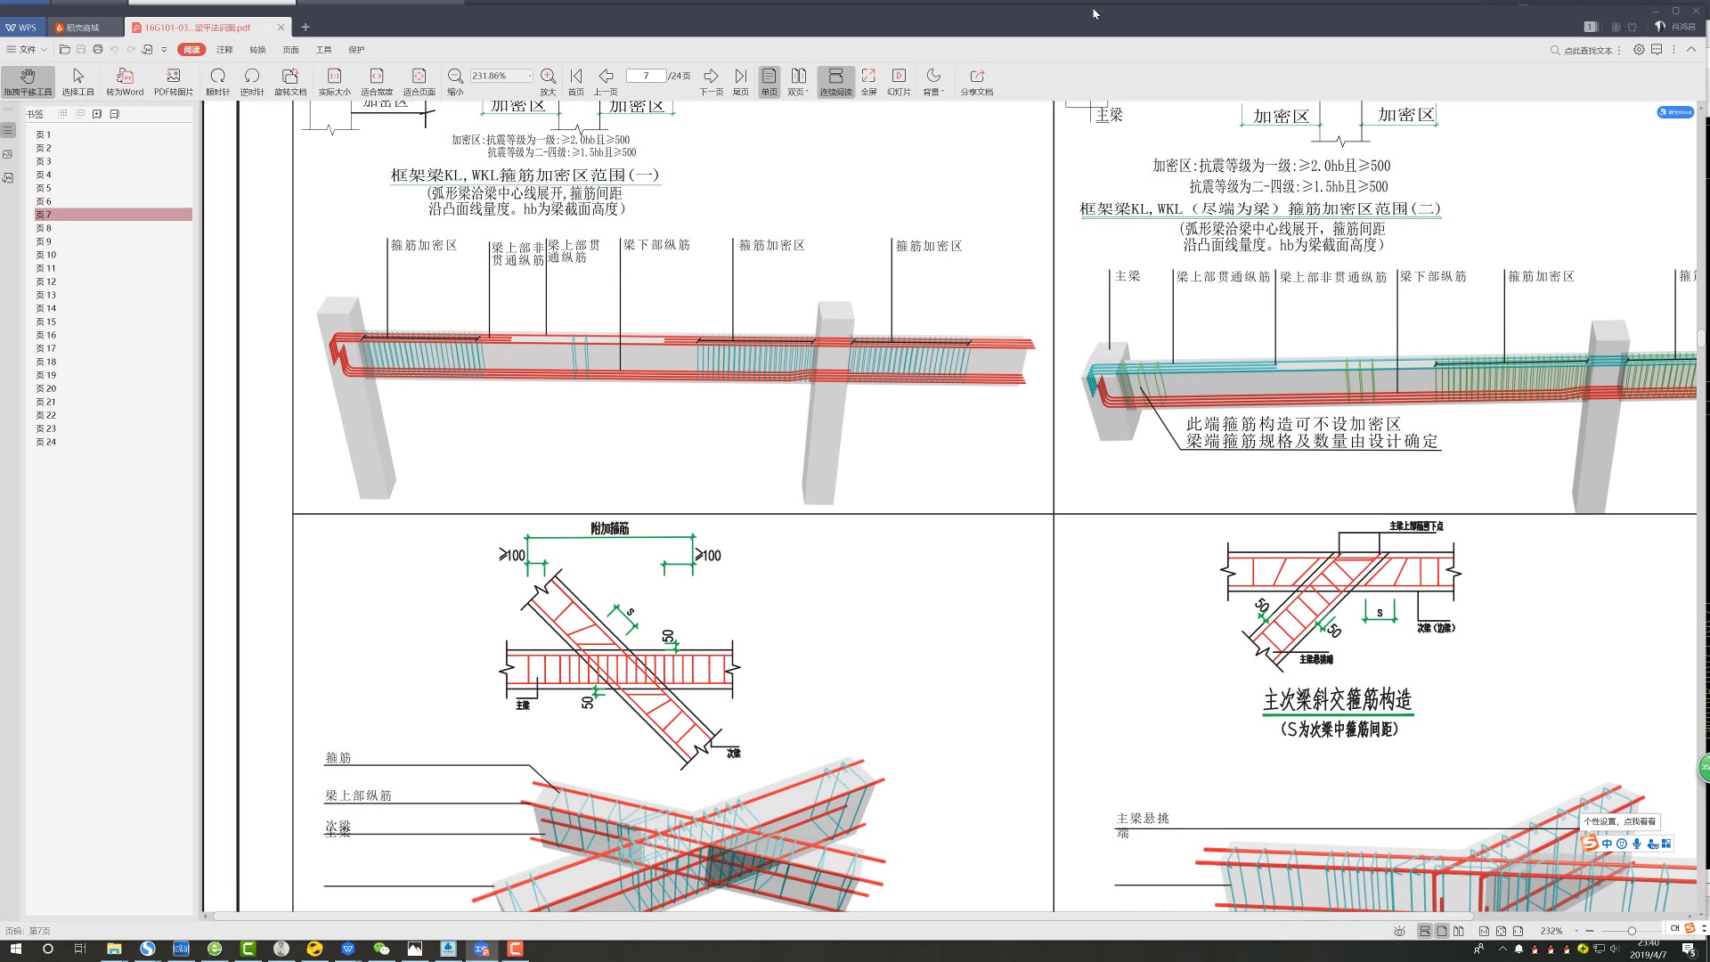Toggle single page view mode
Image resolution: width=1710 pixels, height=962 pixels.
click(x=769, y=80)
